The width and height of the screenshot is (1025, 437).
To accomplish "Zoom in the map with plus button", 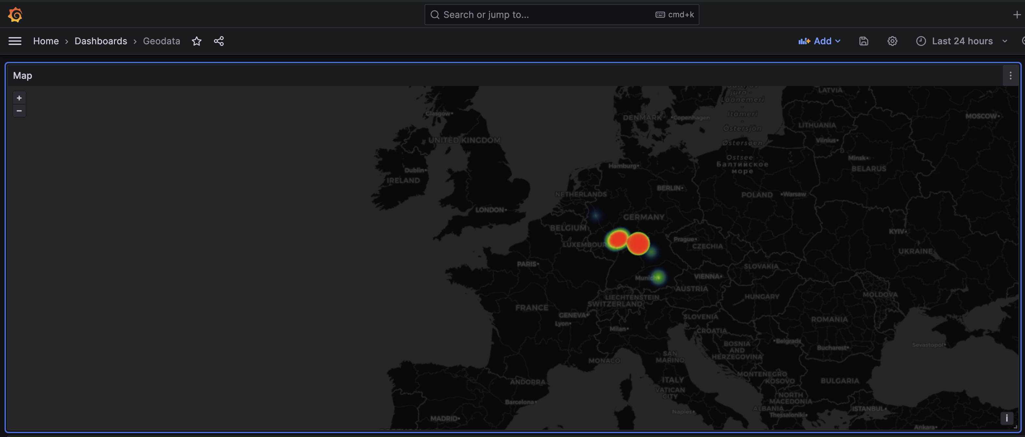I will 19,98.
